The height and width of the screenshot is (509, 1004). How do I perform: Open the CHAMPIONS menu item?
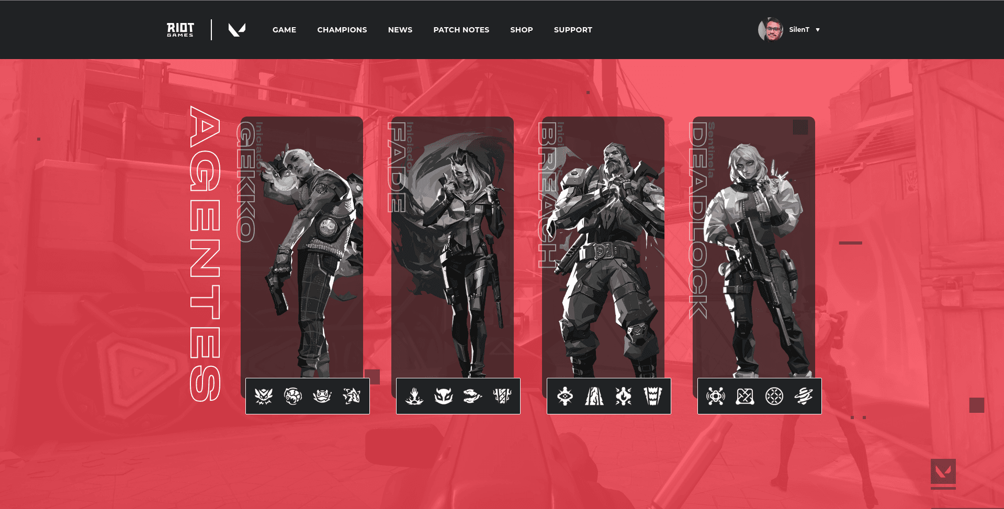click(342, 30)
